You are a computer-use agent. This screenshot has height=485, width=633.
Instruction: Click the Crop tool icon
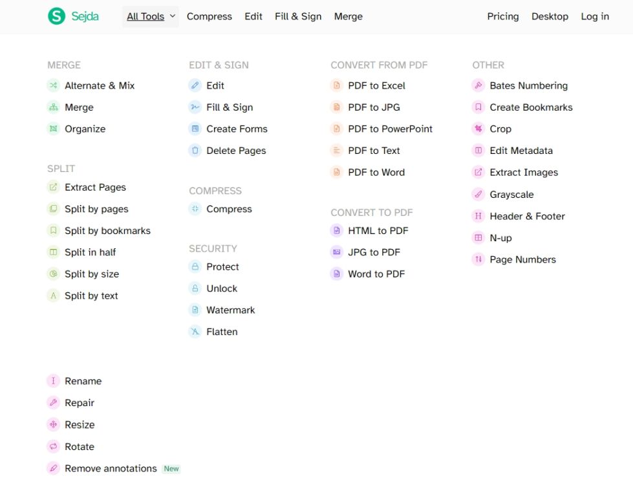478,129
